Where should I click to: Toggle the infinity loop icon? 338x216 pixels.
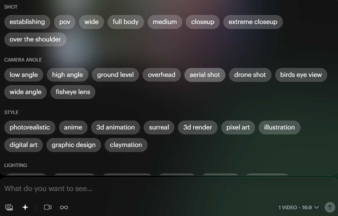click(x=64, y=207)
